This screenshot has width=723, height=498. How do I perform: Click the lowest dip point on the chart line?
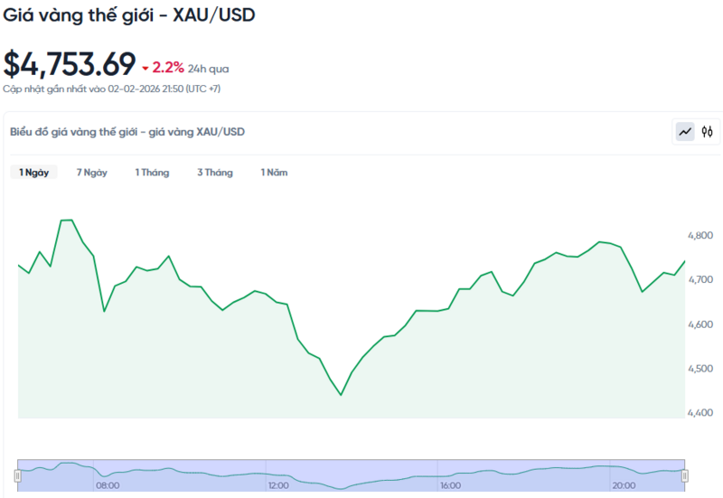pos(341,395)
